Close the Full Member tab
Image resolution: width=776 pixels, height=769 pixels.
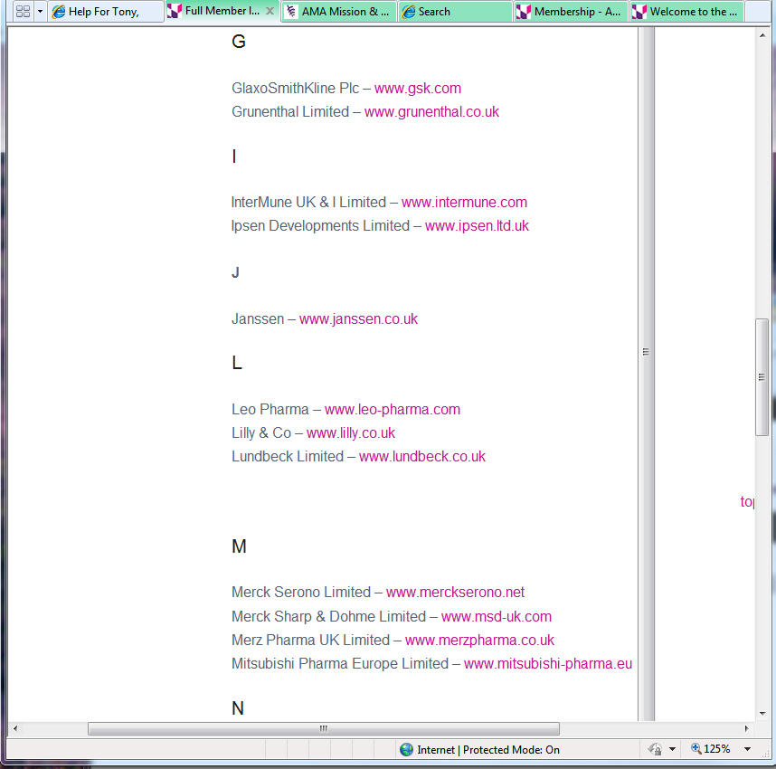pyautogui.click(x=270, y=12)
